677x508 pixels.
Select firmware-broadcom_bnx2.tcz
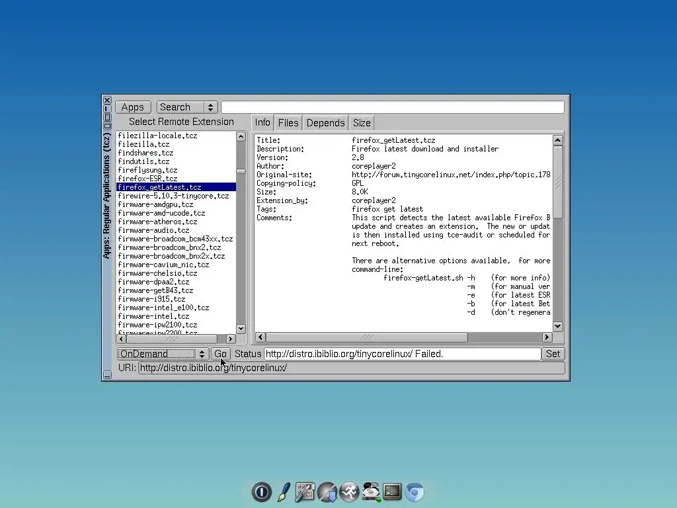point(176,247)
